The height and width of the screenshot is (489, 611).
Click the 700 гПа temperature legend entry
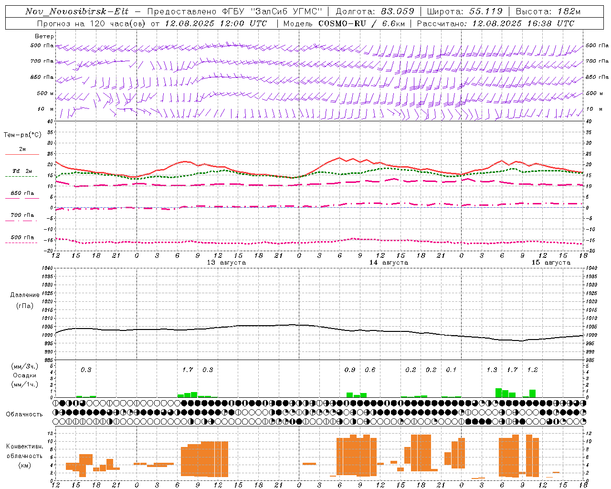22,215
